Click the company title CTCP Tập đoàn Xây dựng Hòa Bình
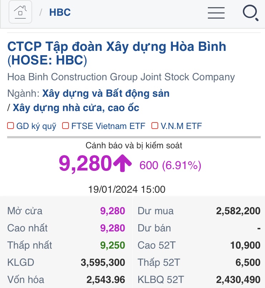 tap(117, 47)
